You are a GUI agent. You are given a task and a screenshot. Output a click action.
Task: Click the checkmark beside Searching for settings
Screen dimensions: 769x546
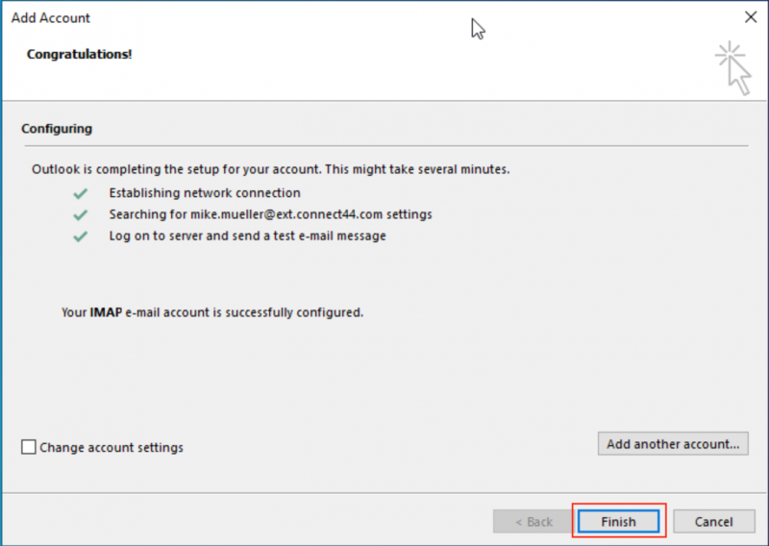coord(80,214)
